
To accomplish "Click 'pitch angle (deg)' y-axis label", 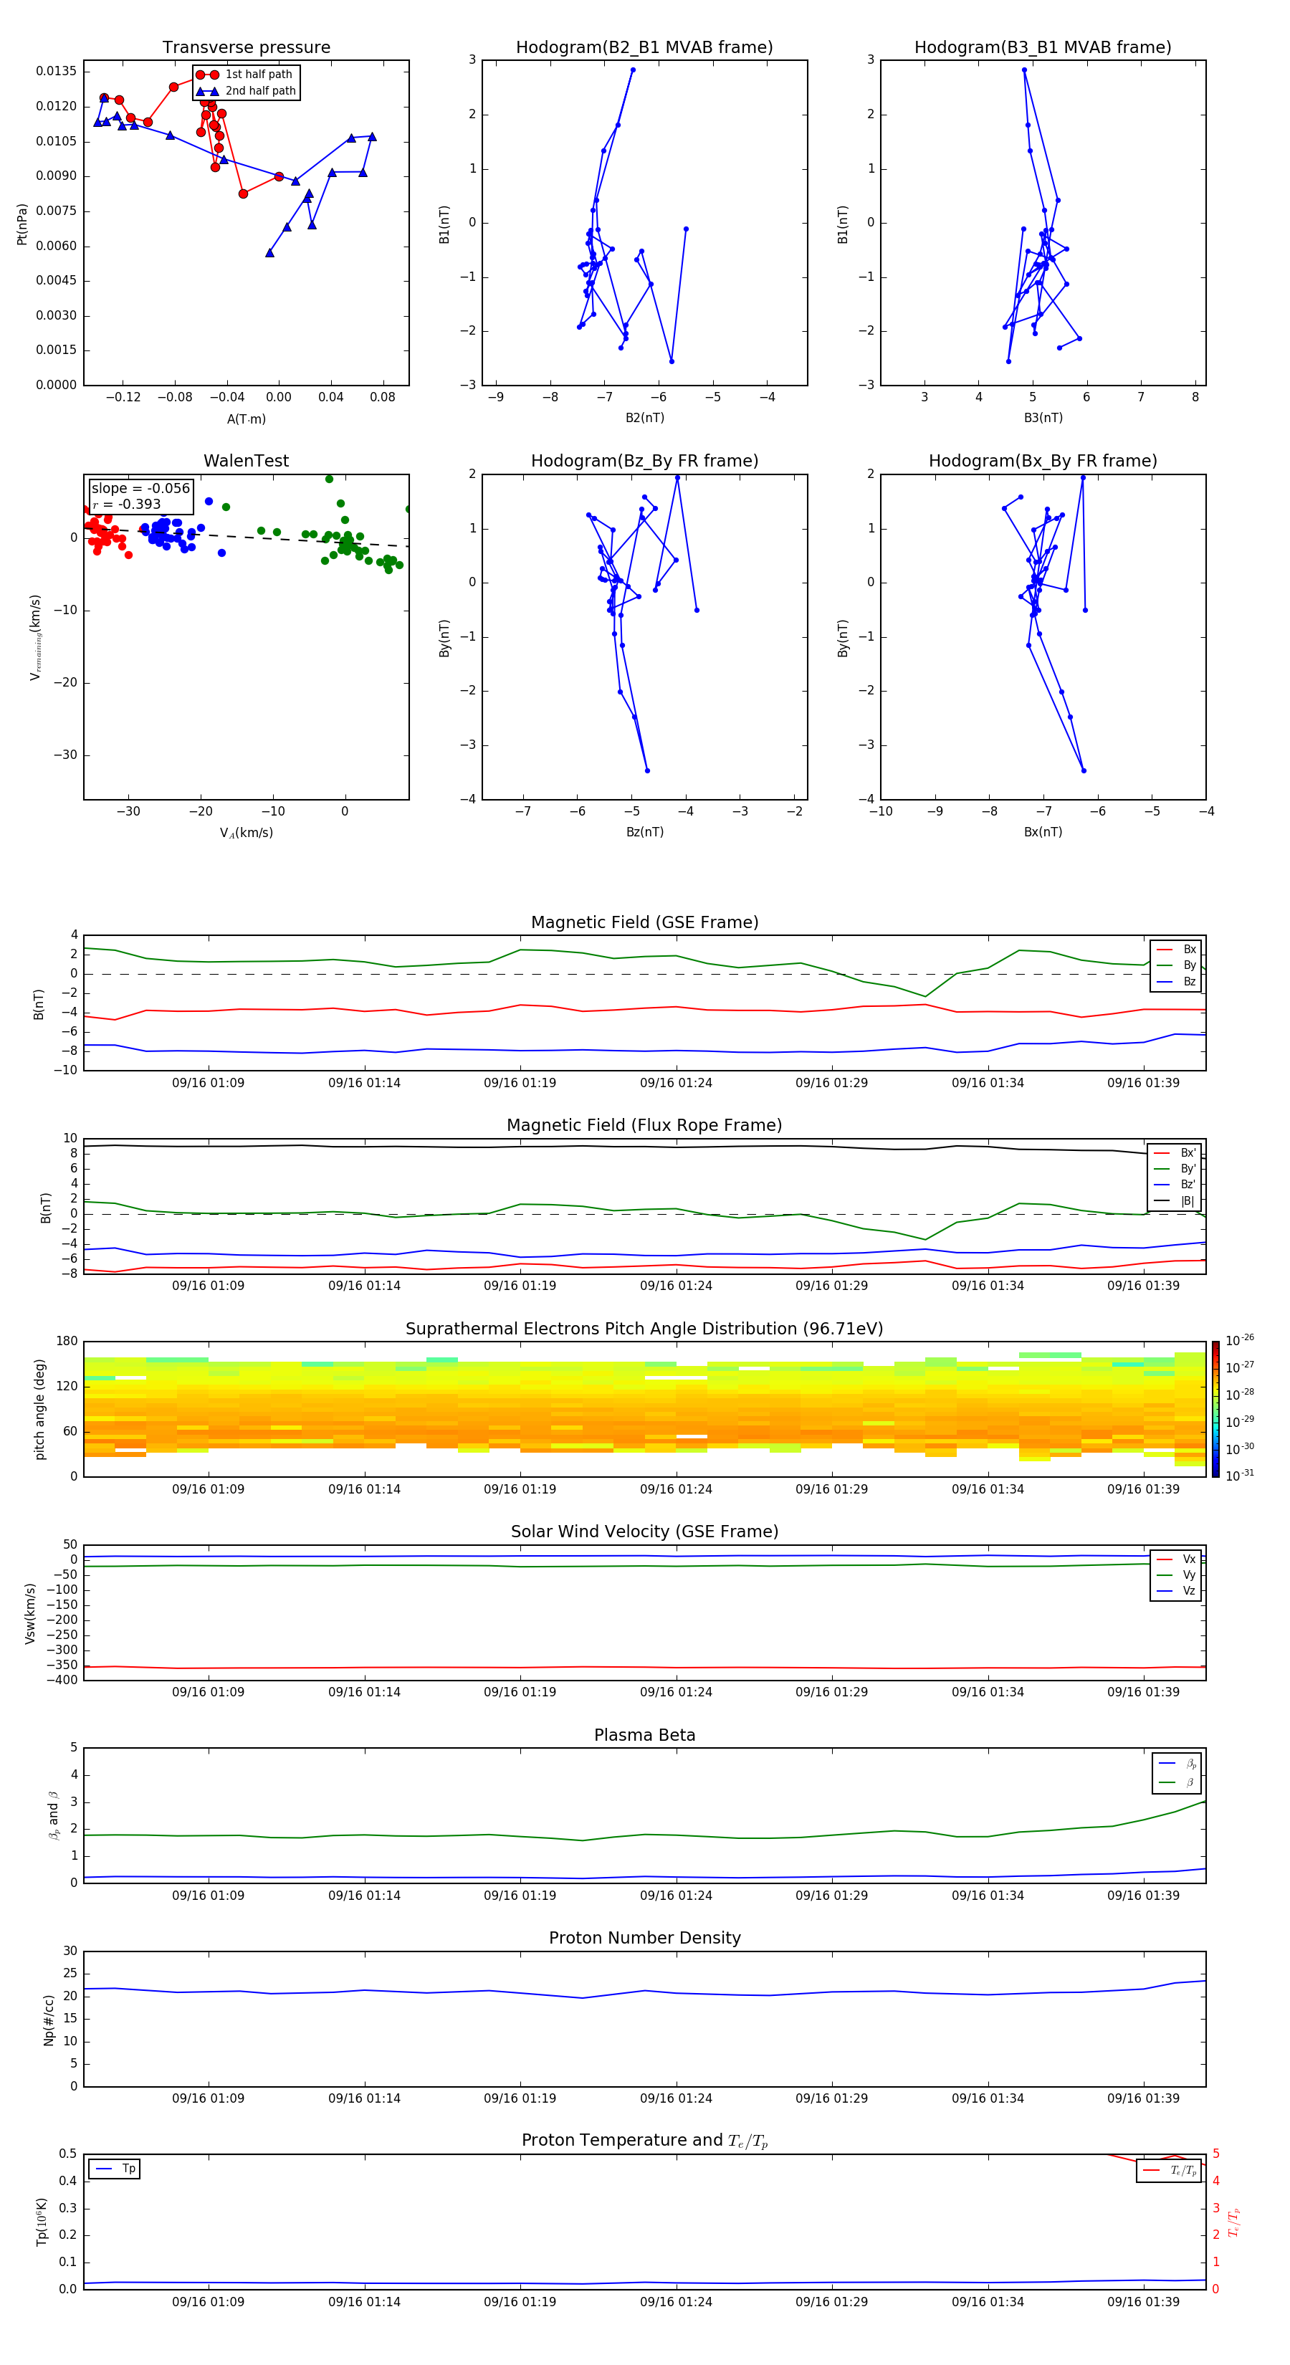I will (39, 1409).
